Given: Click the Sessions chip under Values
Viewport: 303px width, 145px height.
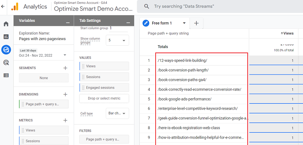Looking at the screenshot, I should tap(104, 77).
